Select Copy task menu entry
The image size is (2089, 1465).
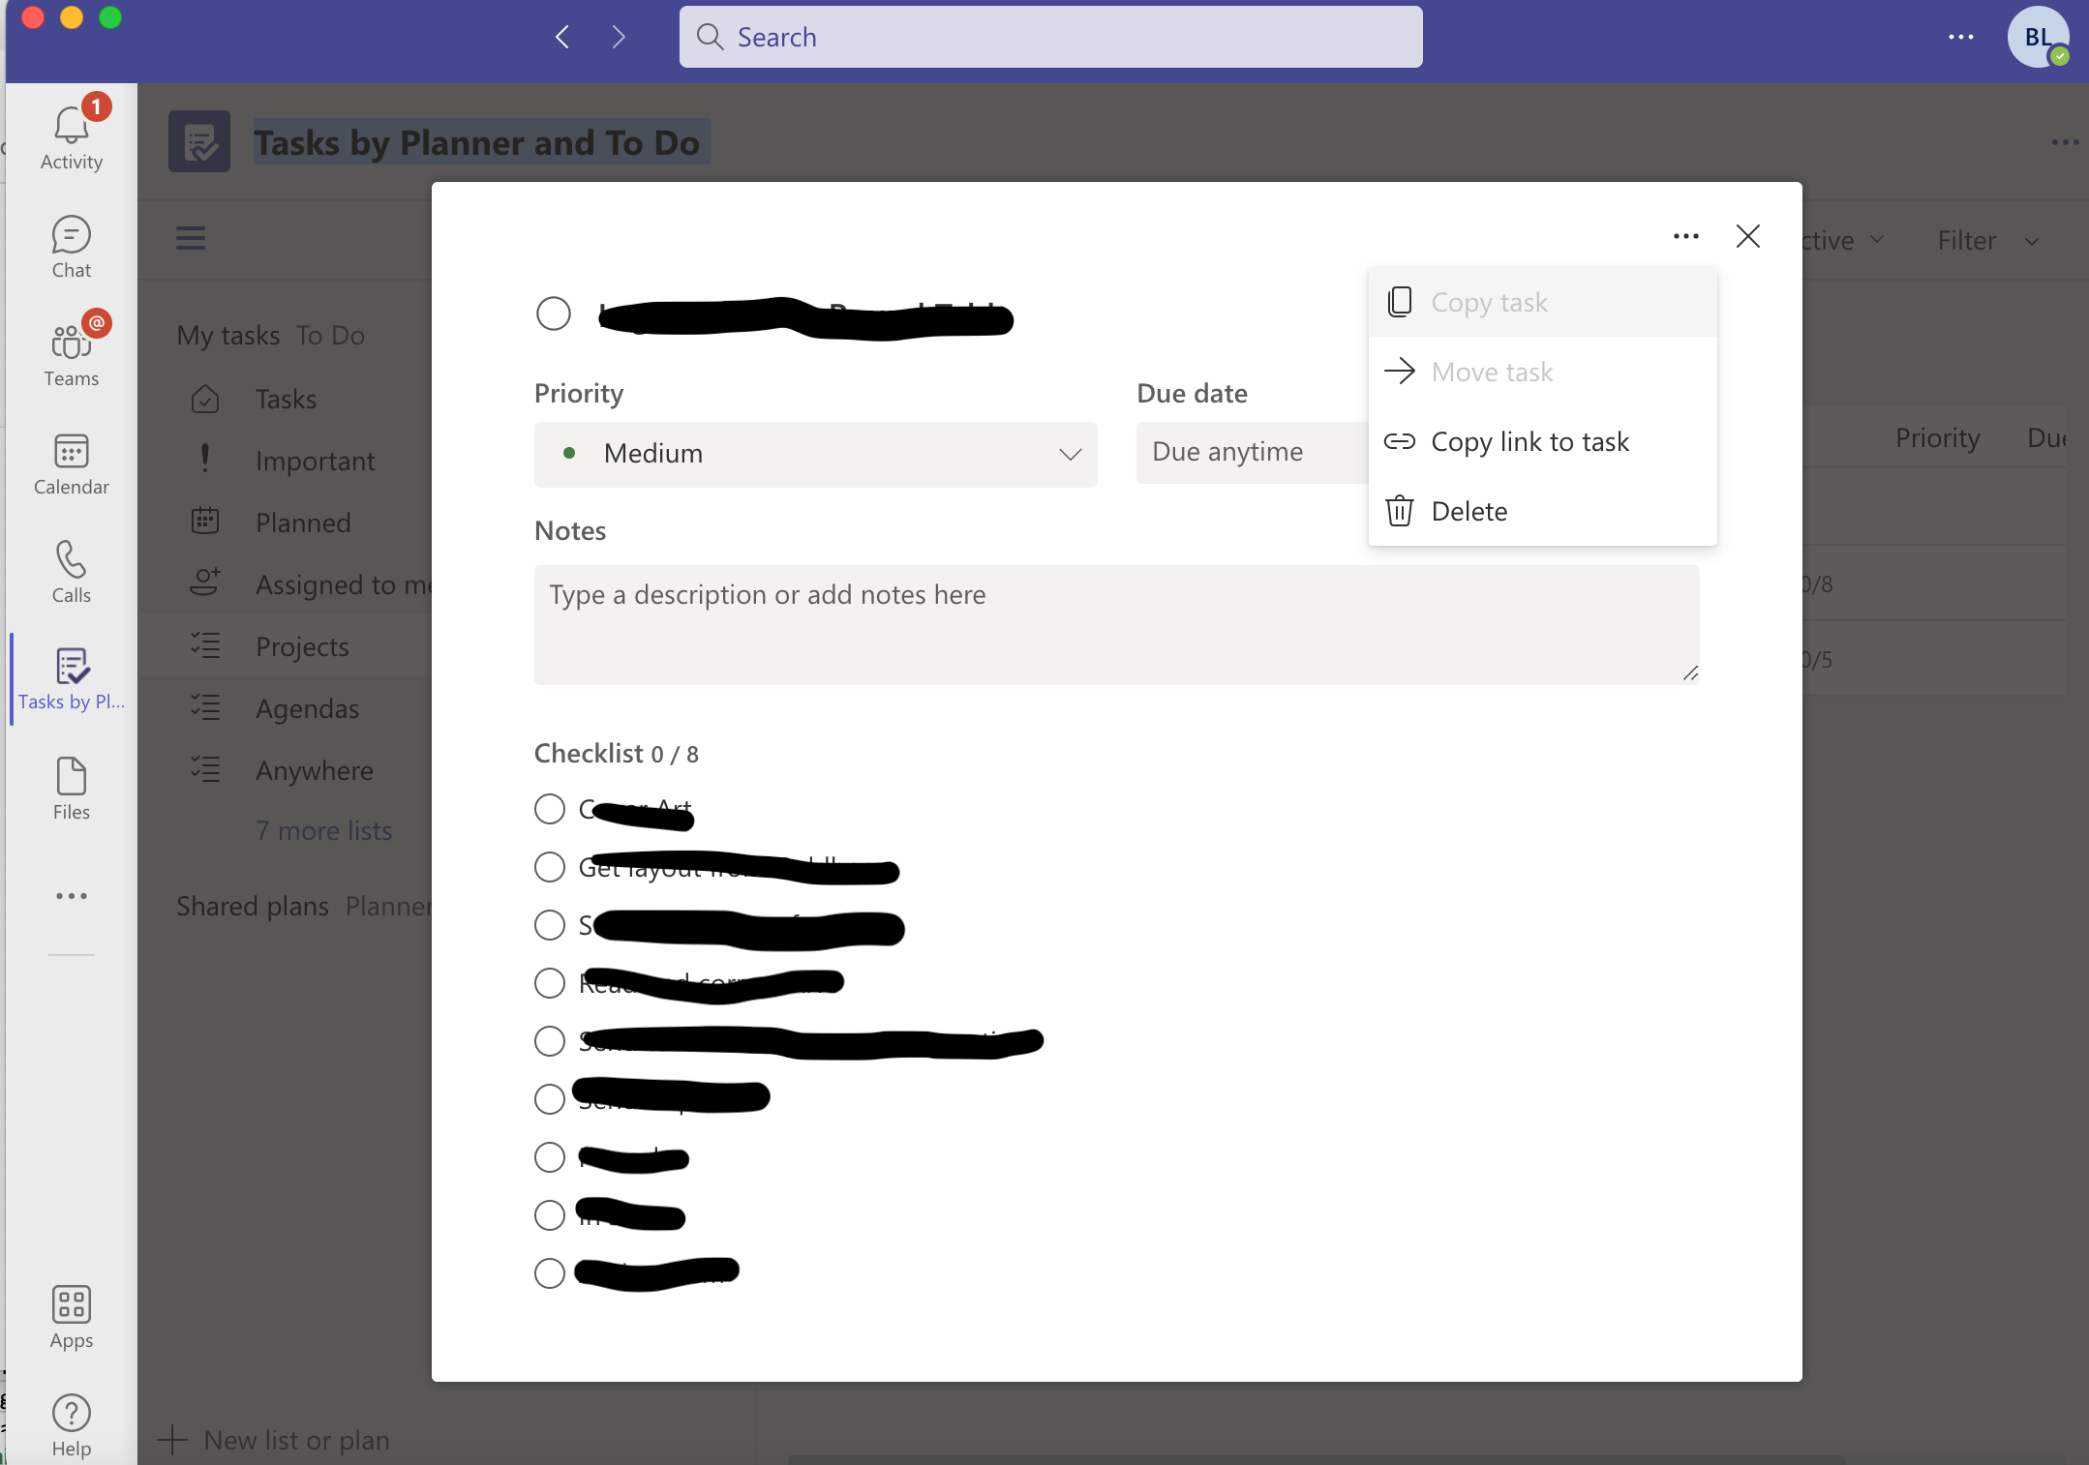click(x=1542, y=302)
